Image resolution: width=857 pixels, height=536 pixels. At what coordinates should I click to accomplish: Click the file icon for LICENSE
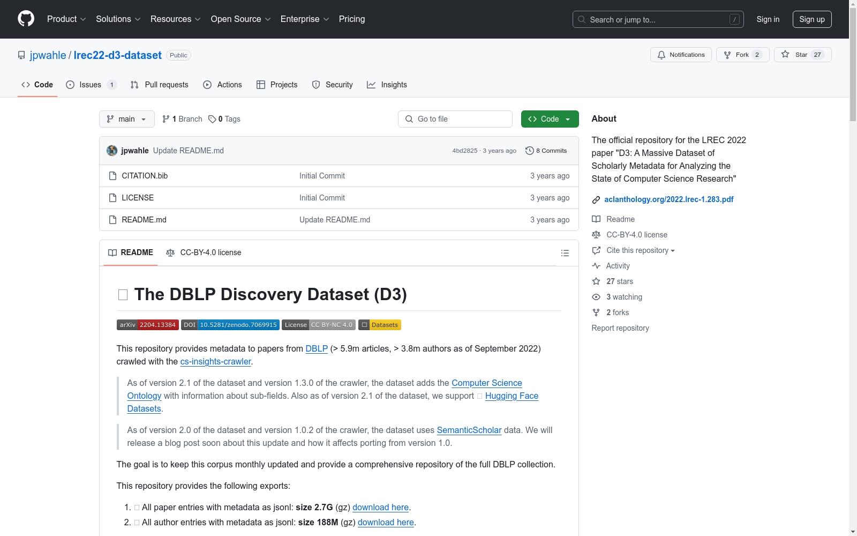[112, 198]
